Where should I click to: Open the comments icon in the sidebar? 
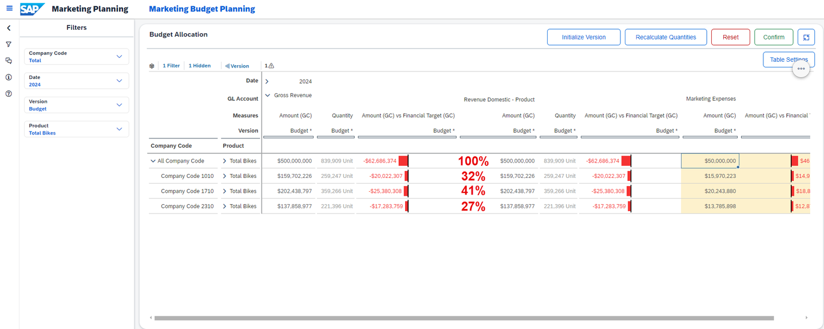[9, 61]
